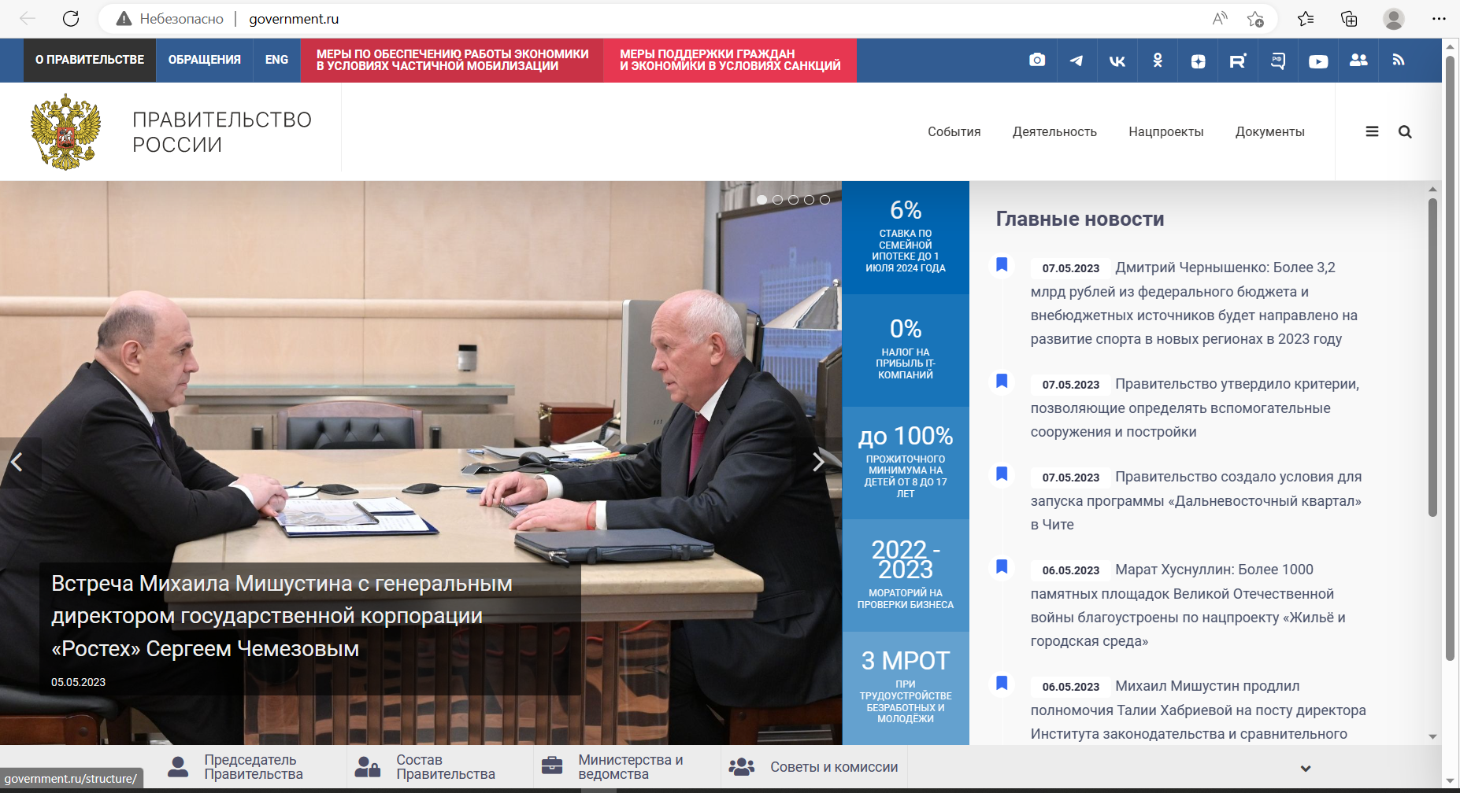Show previous slide with left arrow

(x=17, y=463)
